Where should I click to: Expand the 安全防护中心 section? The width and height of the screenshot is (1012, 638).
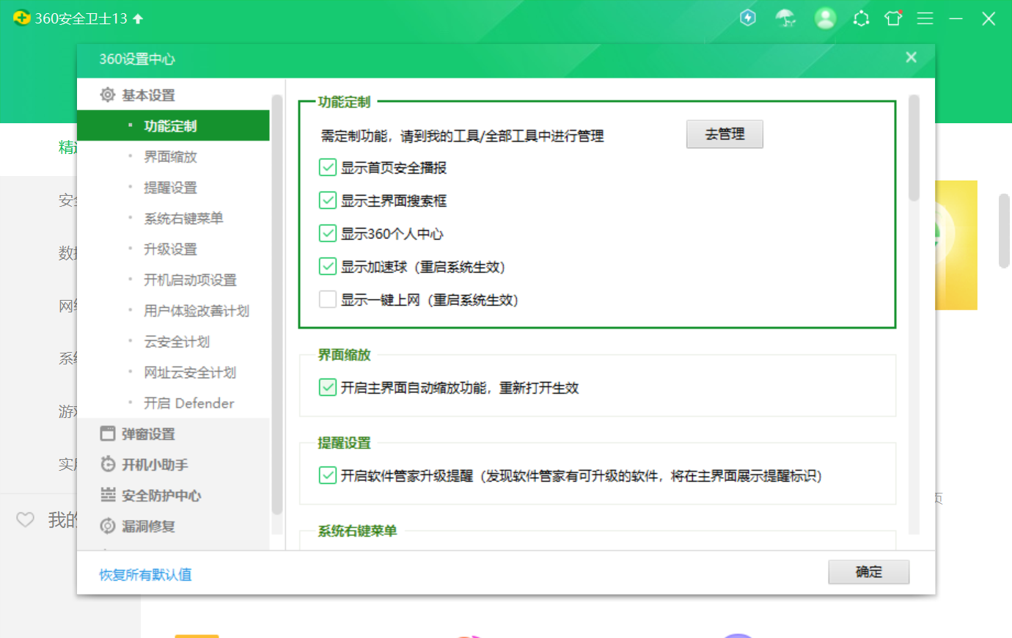tap(173, 495)
